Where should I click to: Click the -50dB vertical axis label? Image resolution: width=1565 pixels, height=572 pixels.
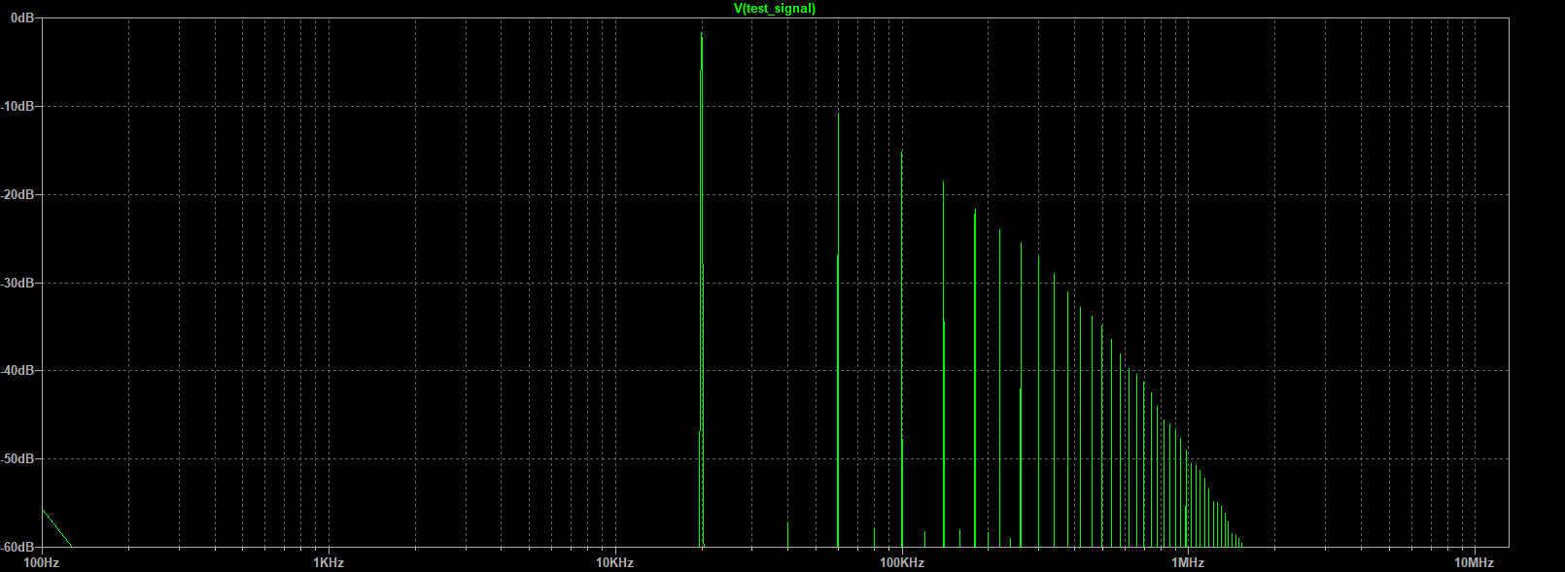pyautogui.click(x=18, y=458)
